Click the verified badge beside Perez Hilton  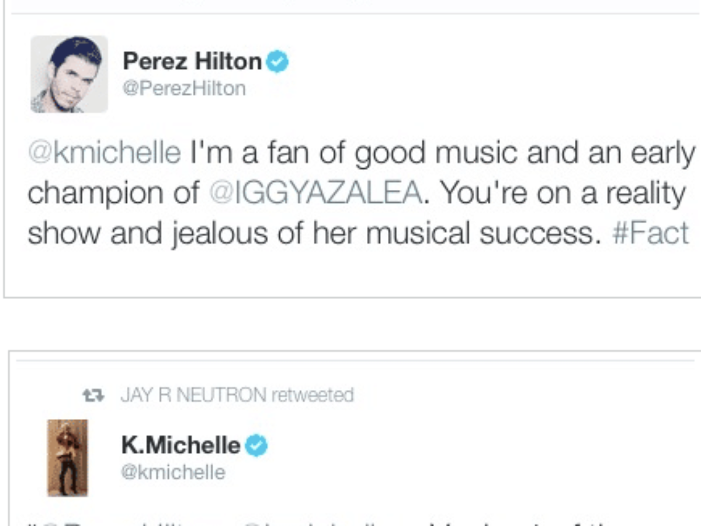coord(277,61)
